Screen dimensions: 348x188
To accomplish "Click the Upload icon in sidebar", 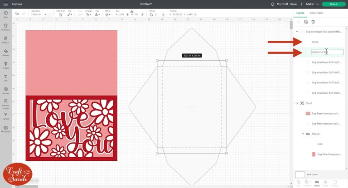I will click(x=5, y=116).
